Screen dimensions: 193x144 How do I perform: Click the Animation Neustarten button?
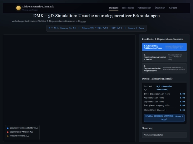pos(164,135)
